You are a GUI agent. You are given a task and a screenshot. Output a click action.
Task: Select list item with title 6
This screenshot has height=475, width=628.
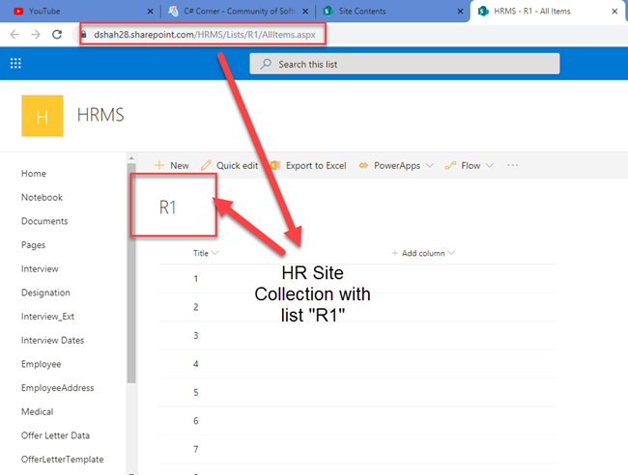357,421
